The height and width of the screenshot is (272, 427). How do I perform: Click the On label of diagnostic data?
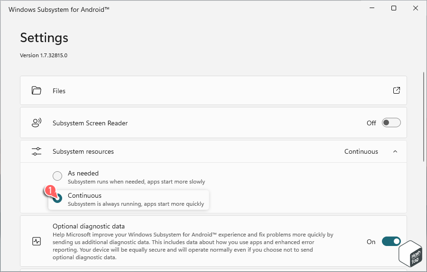pyautogui.click(x=371, y=242)
